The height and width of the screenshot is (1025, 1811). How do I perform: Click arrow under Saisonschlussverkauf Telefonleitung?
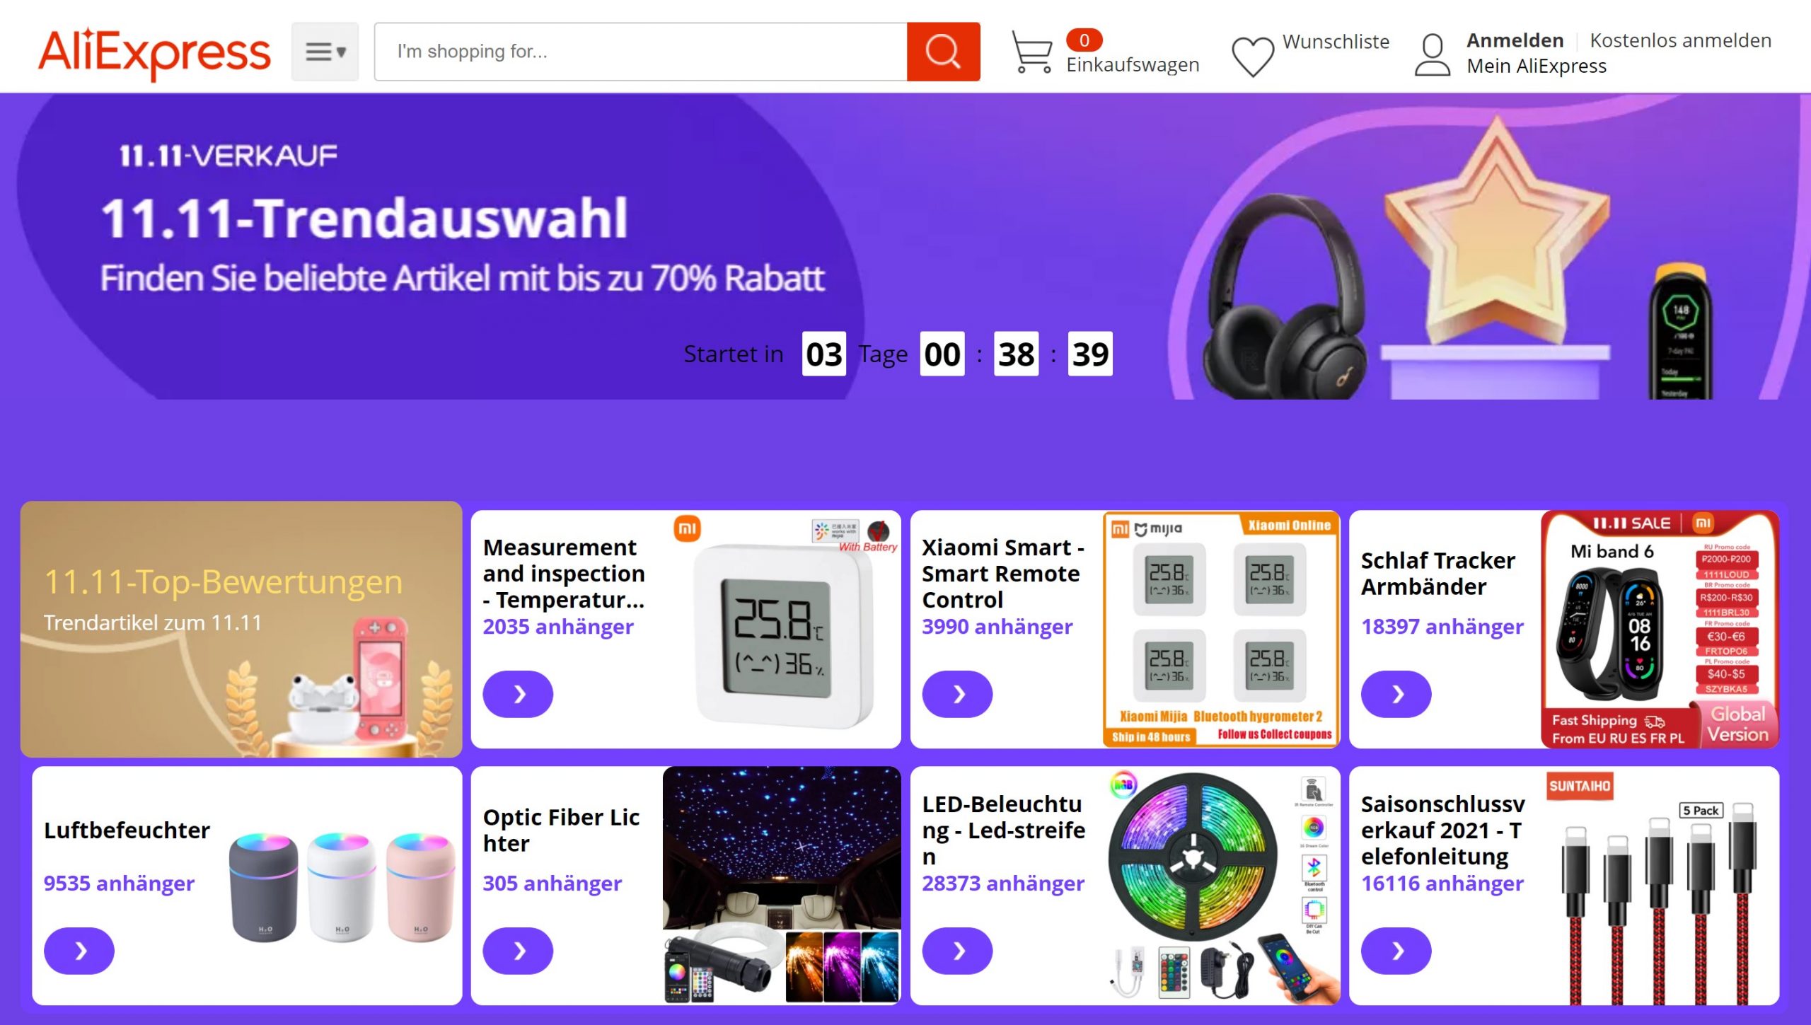(x=1396, y=951)
